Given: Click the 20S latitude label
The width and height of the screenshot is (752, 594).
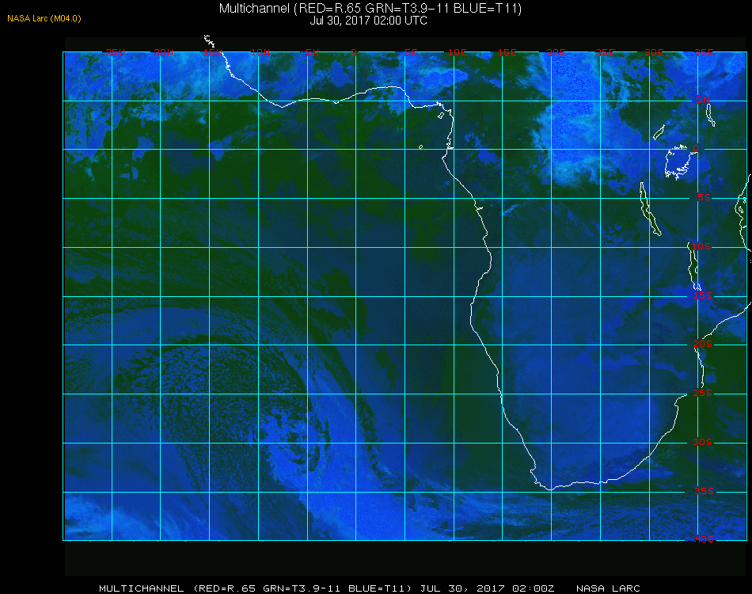Looking at the screenshot, I should 703,344.
